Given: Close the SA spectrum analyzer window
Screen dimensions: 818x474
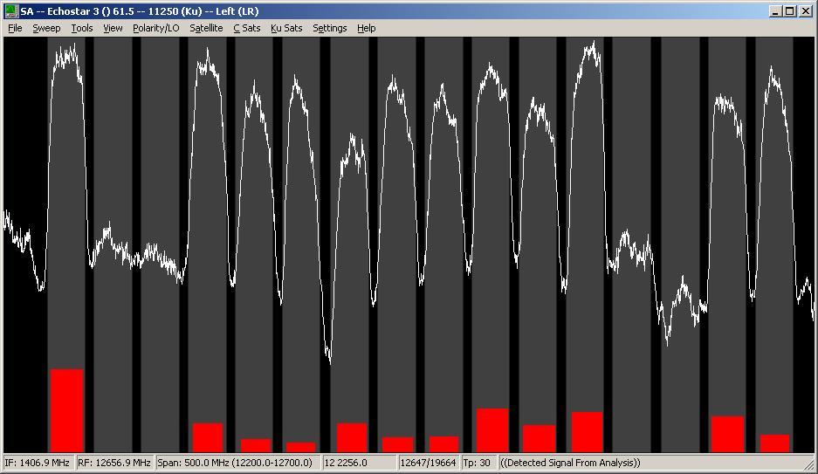Looking at the screenshot, I should coord(806,11).
